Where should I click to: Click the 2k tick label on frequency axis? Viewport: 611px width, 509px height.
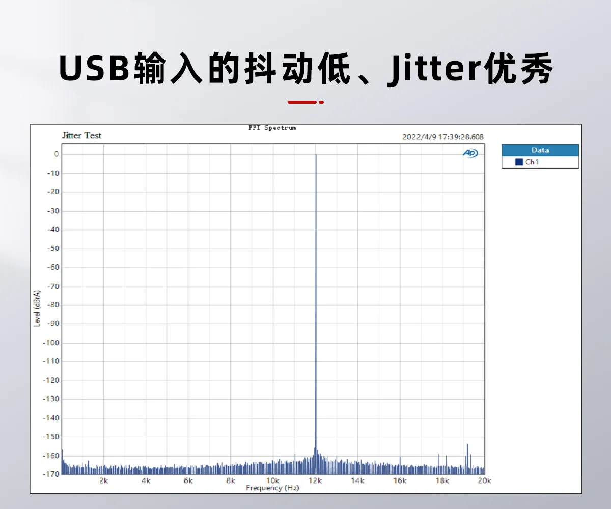(x=104, y=481)
